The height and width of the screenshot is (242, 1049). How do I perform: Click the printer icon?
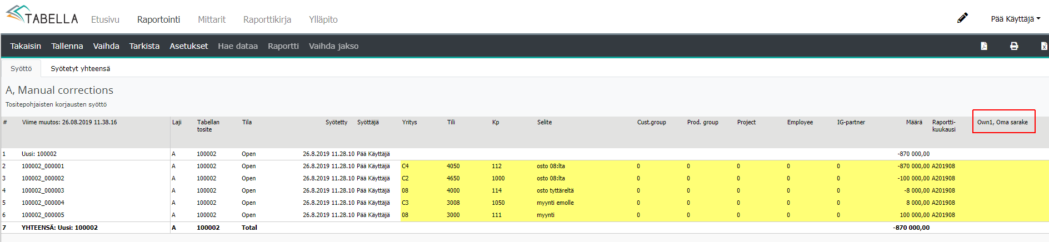(1014, 46)
